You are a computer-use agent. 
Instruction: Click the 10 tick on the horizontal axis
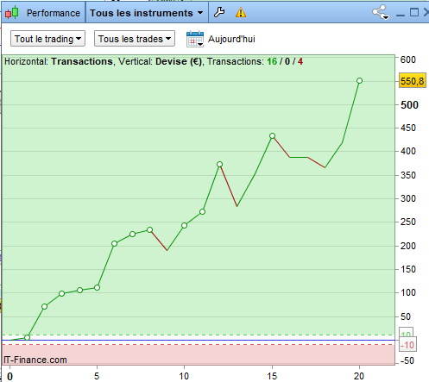(x=184, y=375)
